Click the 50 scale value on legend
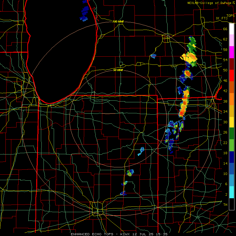The height and width of the screenshot is (236, 236). pos(225,70)
